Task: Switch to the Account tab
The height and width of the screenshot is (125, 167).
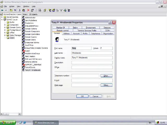Action: tap(76, 34)
